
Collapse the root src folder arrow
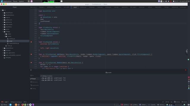pos(1,10)
